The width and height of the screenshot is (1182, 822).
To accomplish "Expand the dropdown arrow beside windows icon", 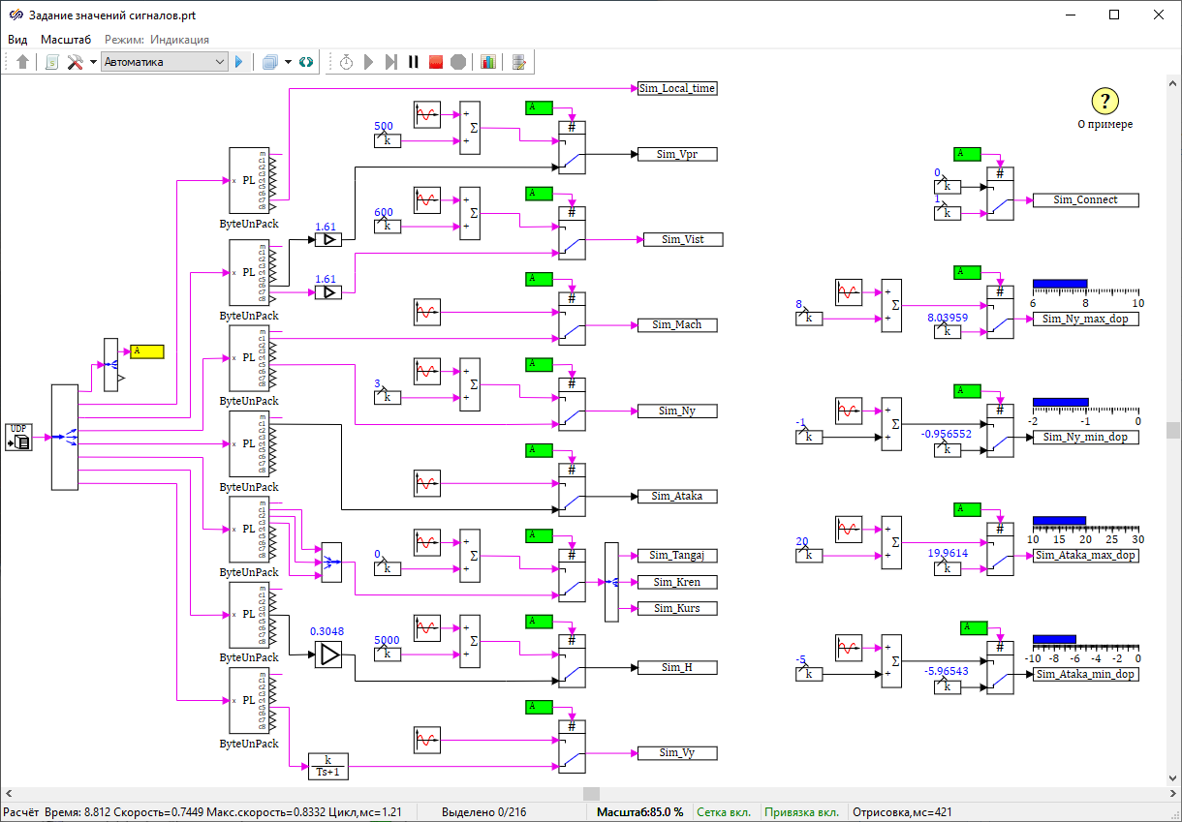I will [289, 62].
